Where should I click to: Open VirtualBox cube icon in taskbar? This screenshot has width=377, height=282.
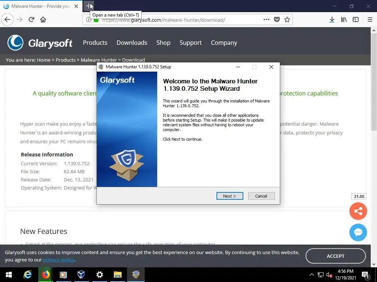coord(81,275)
